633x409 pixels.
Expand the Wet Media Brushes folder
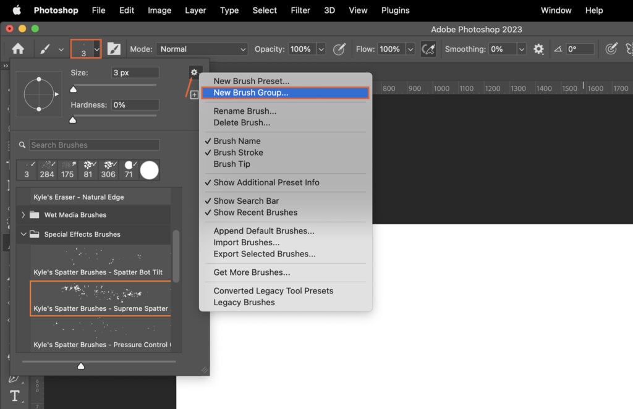point(24,215)
